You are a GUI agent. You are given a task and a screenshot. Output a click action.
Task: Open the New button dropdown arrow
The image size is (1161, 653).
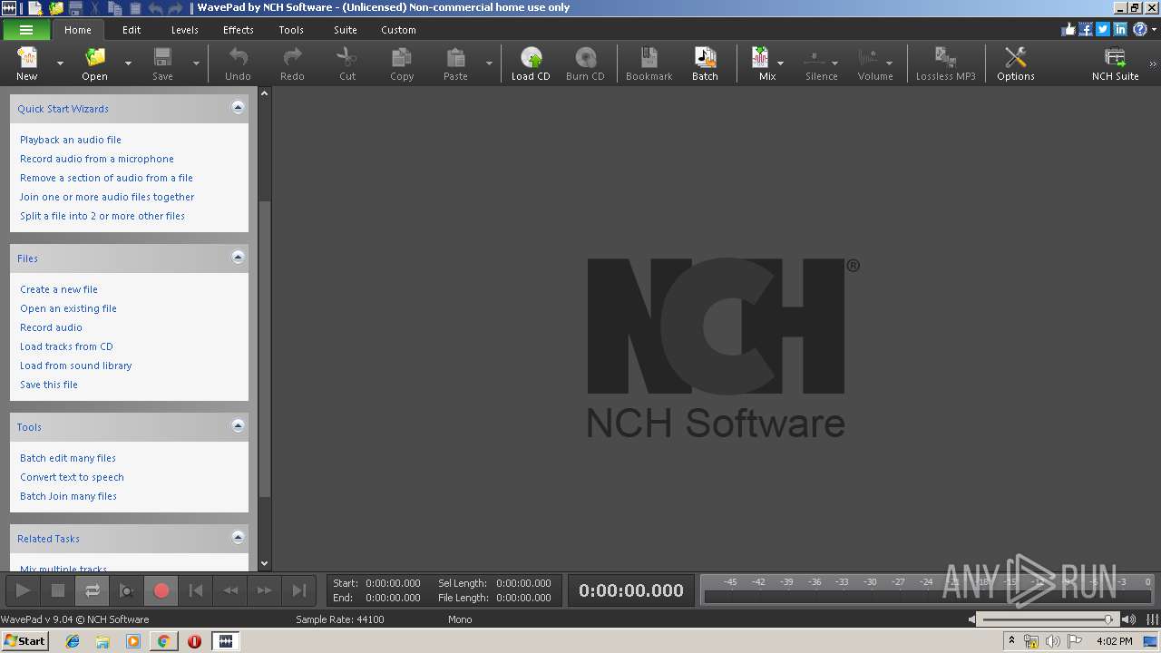pyautogui.click(x=60, y=63)
